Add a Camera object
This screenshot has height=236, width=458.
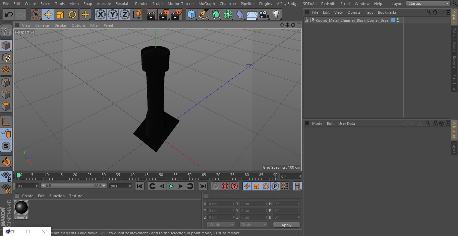click(264, 14)
